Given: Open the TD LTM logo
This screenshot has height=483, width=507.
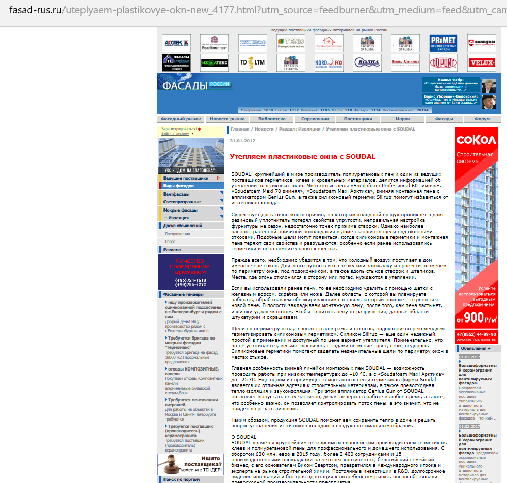Looking at the screenshot, I should [253, 62].
